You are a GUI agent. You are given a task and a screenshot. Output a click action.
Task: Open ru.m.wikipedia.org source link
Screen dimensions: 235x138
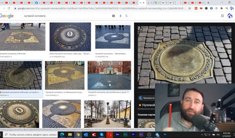pyautogui.click(x=57, y=57)
